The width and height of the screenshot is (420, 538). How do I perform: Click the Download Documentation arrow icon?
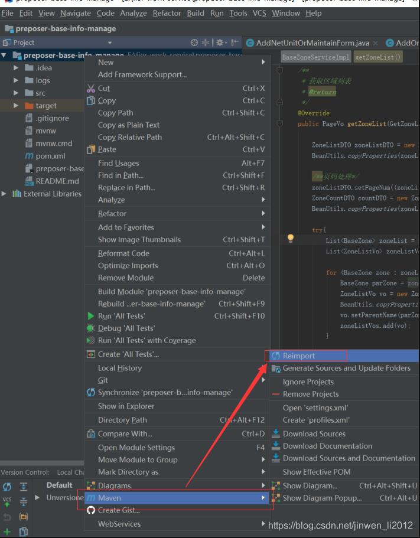point(275,446)
